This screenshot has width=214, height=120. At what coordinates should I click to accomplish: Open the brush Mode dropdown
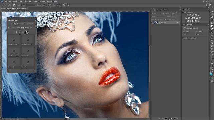(x=28, y=5)
